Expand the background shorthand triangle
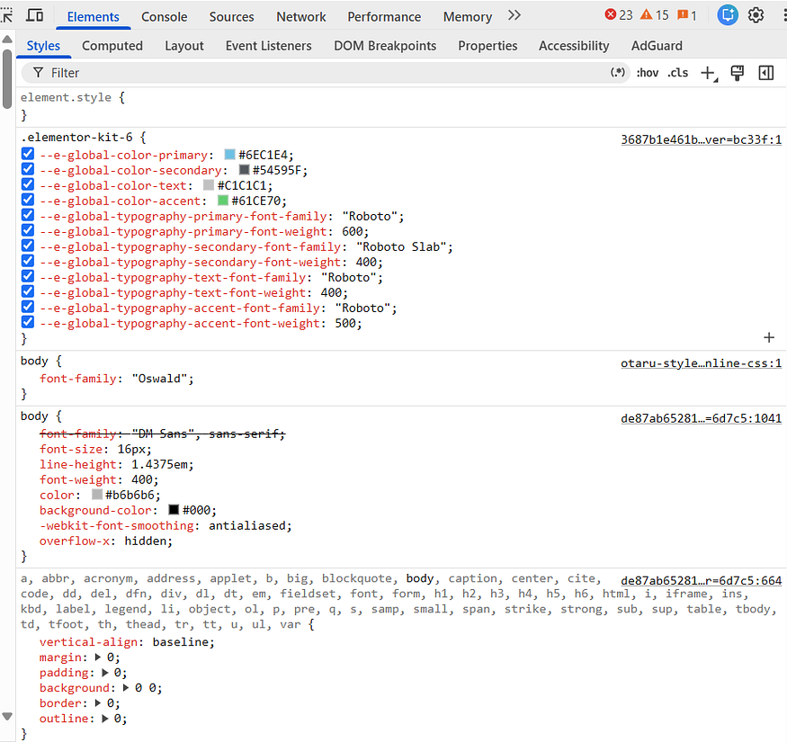The height and width of the screenshot is (742, 787). pos(126,688)
